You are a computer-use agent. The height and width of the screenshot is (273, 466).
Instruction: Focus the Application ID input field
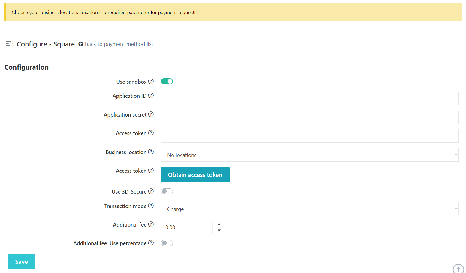tap(310, 98)
